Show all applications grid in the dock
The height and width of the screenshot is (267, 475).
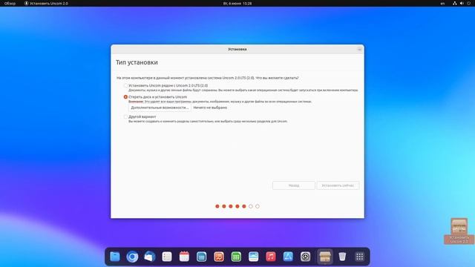click(x=359, y=257)
